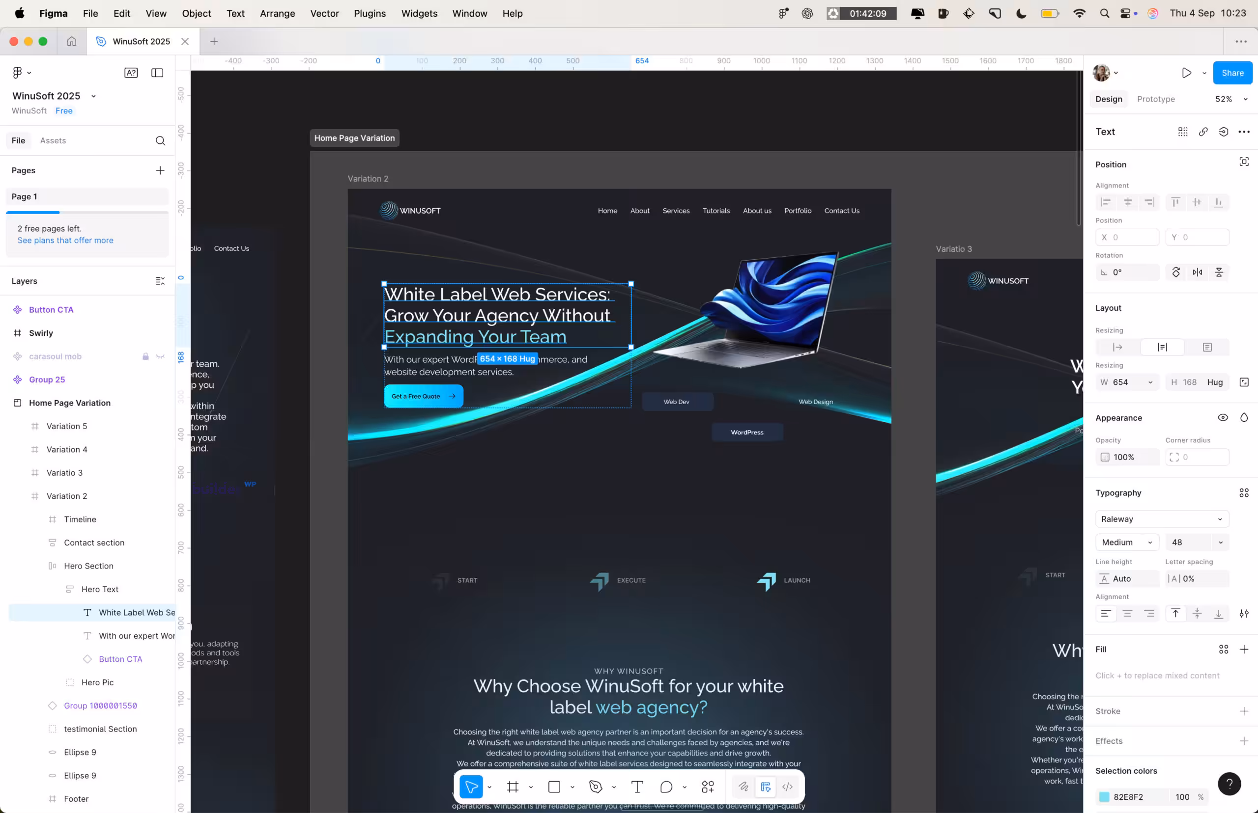
Task: Align horizontal centers in Position alignment
Action: pyautogui.click(x=1127, y=202)
